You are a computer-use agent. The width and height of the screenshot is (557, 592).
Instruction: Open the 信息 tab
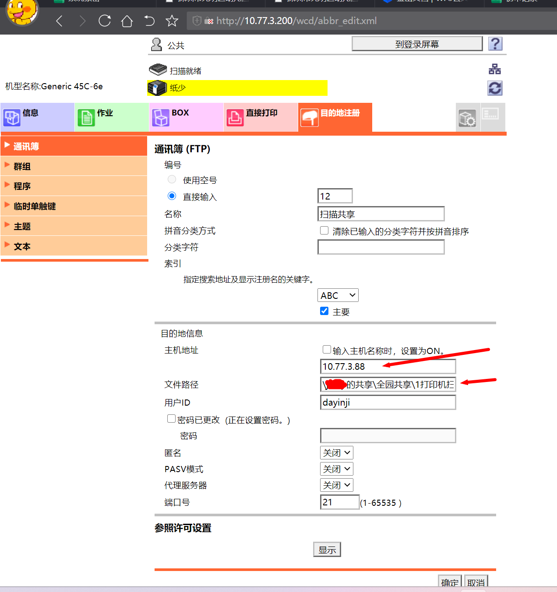click(x=37, y=117)
